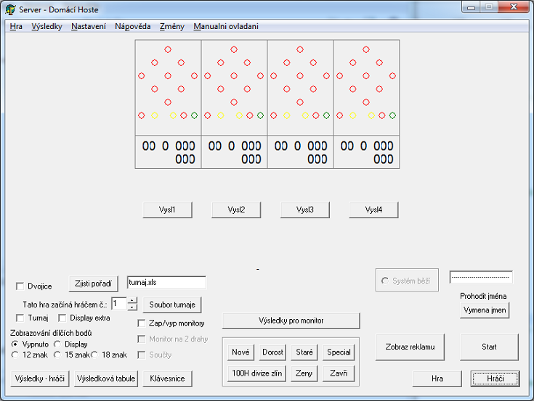The image size is (534, 401).
Task: Click the Zobraz reklamu button
Action: pyautogui.click(x=410, y=347)
